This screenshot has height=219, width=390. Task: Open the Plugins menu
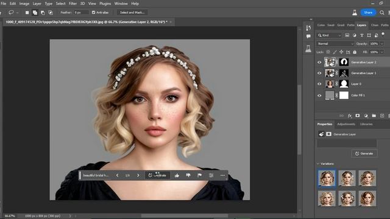105,4
